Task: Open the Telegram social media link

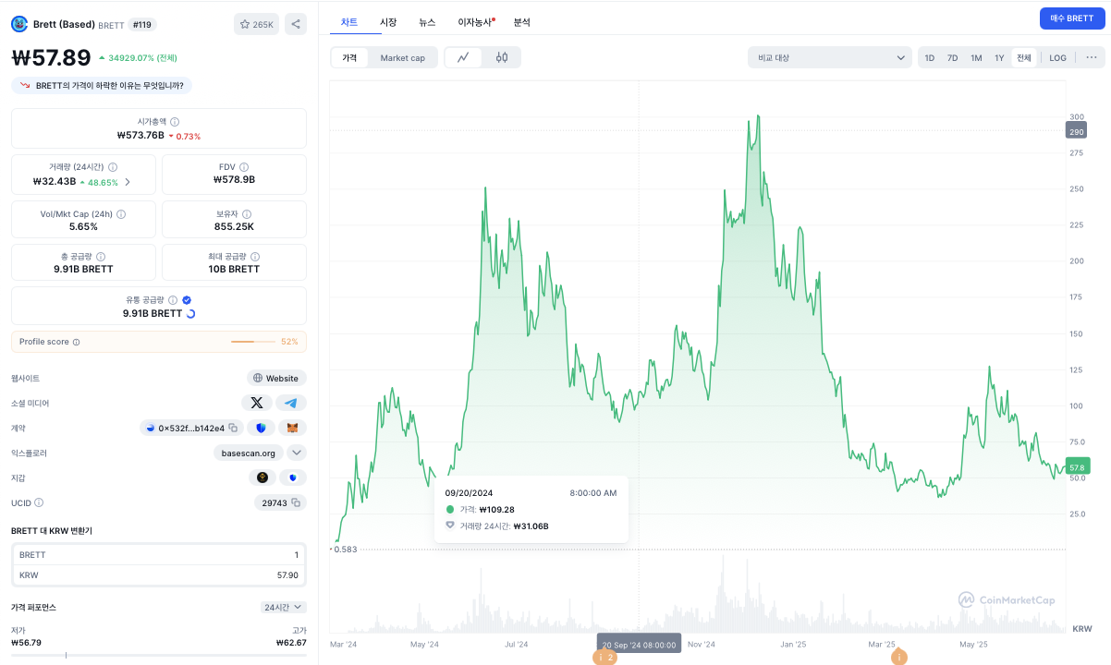Action: (x=291, y=403)
